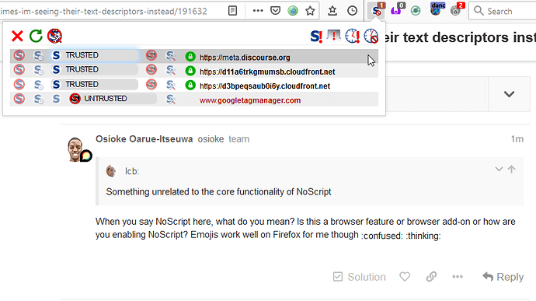Toggle Firefox reader view icon
The image size is (536, 301).
(x=232, y=11)
